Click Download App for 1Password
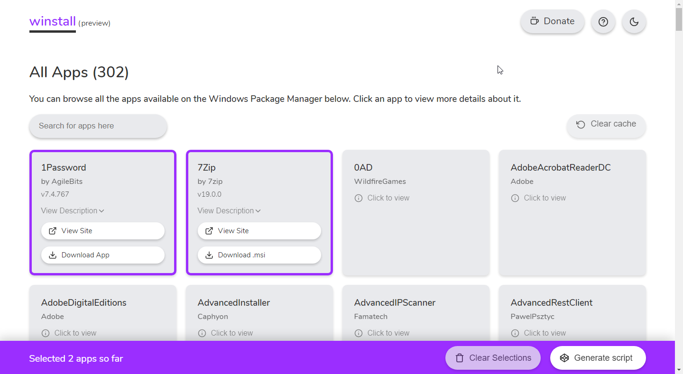This screenshot has height=374, width=683. click(x=102, y=255)
